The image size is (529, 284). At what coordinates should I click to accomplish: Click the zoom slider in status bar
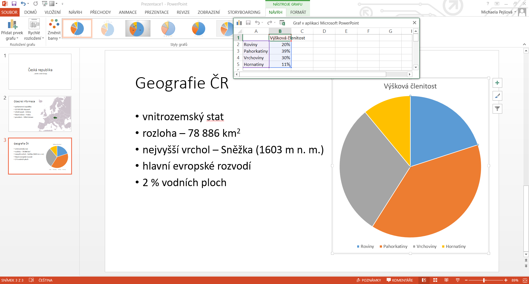point(484,280)
